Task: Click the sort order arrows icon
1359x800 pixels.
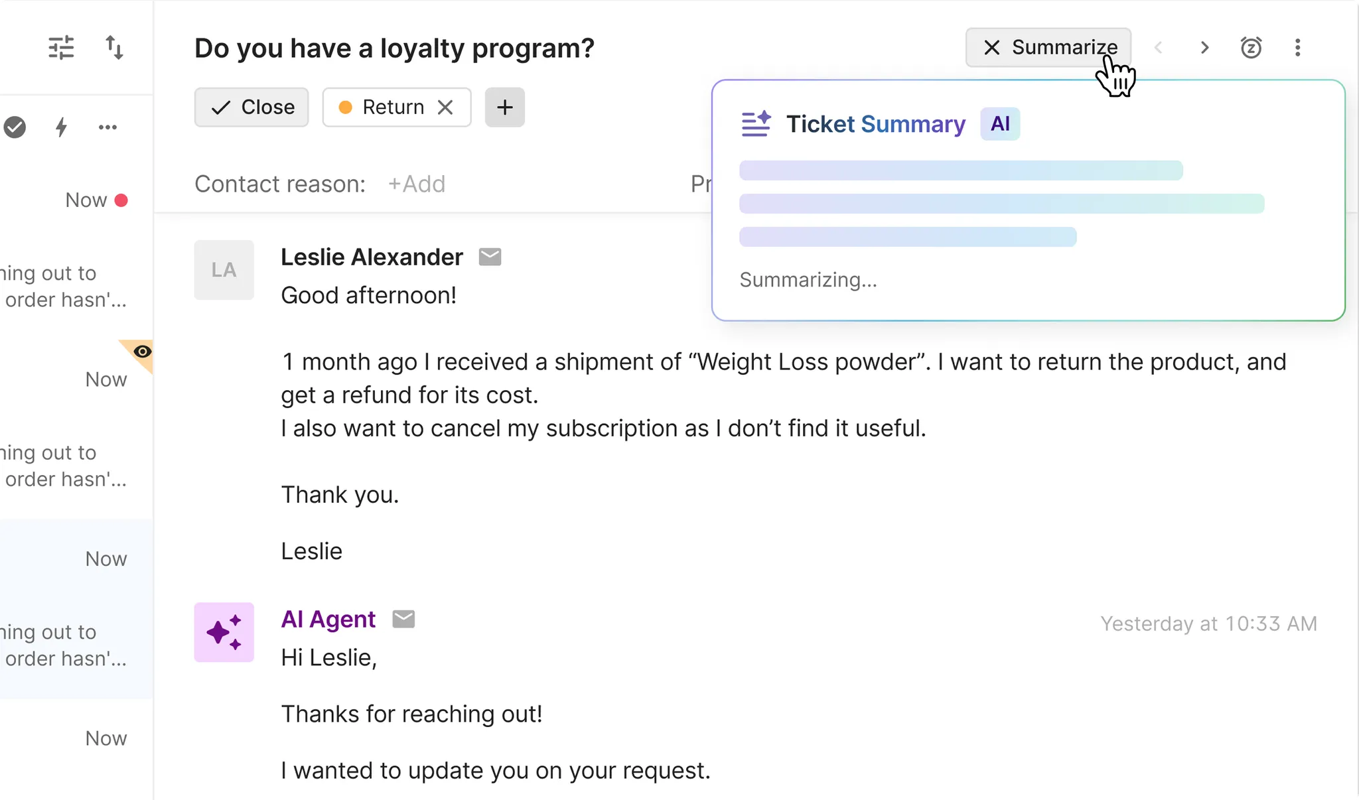Action: click(114, 48)
